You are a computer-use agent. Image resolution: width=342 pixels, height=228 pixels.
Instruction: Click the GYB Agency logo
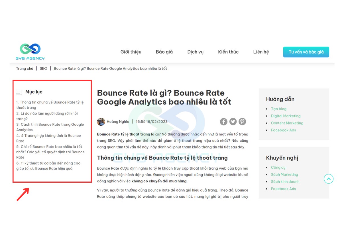click(30, 52)
